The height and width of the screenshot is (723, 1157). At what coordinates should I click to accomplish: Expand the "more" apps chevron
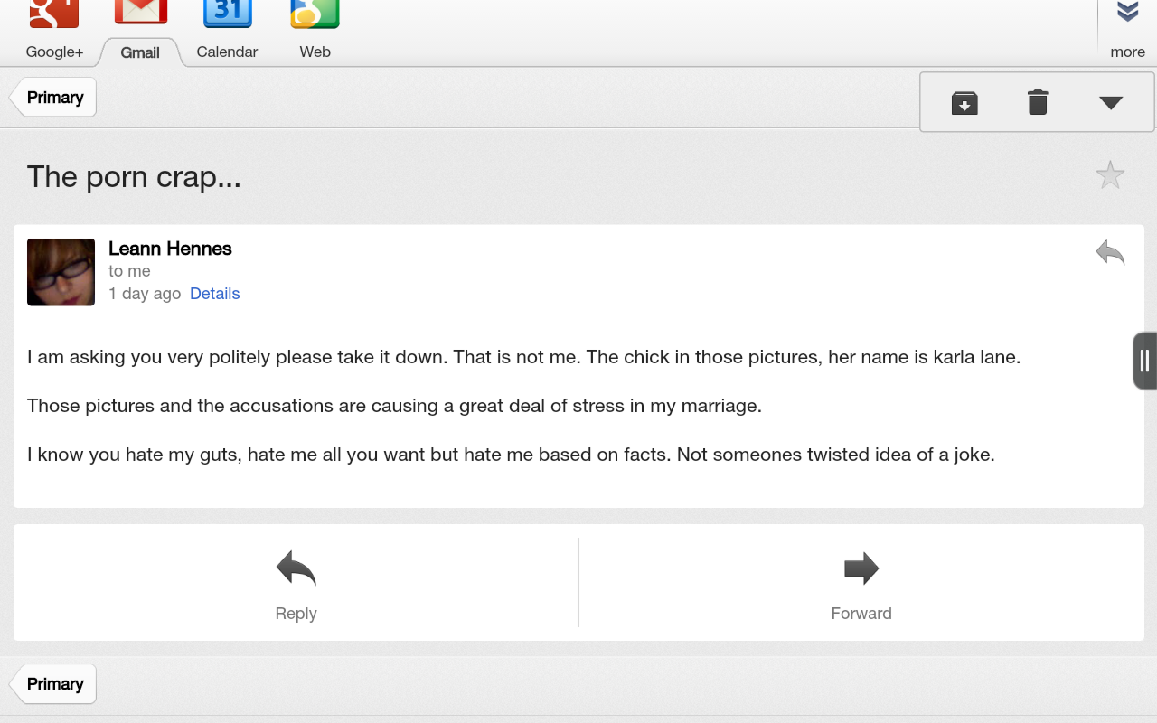1127,13
